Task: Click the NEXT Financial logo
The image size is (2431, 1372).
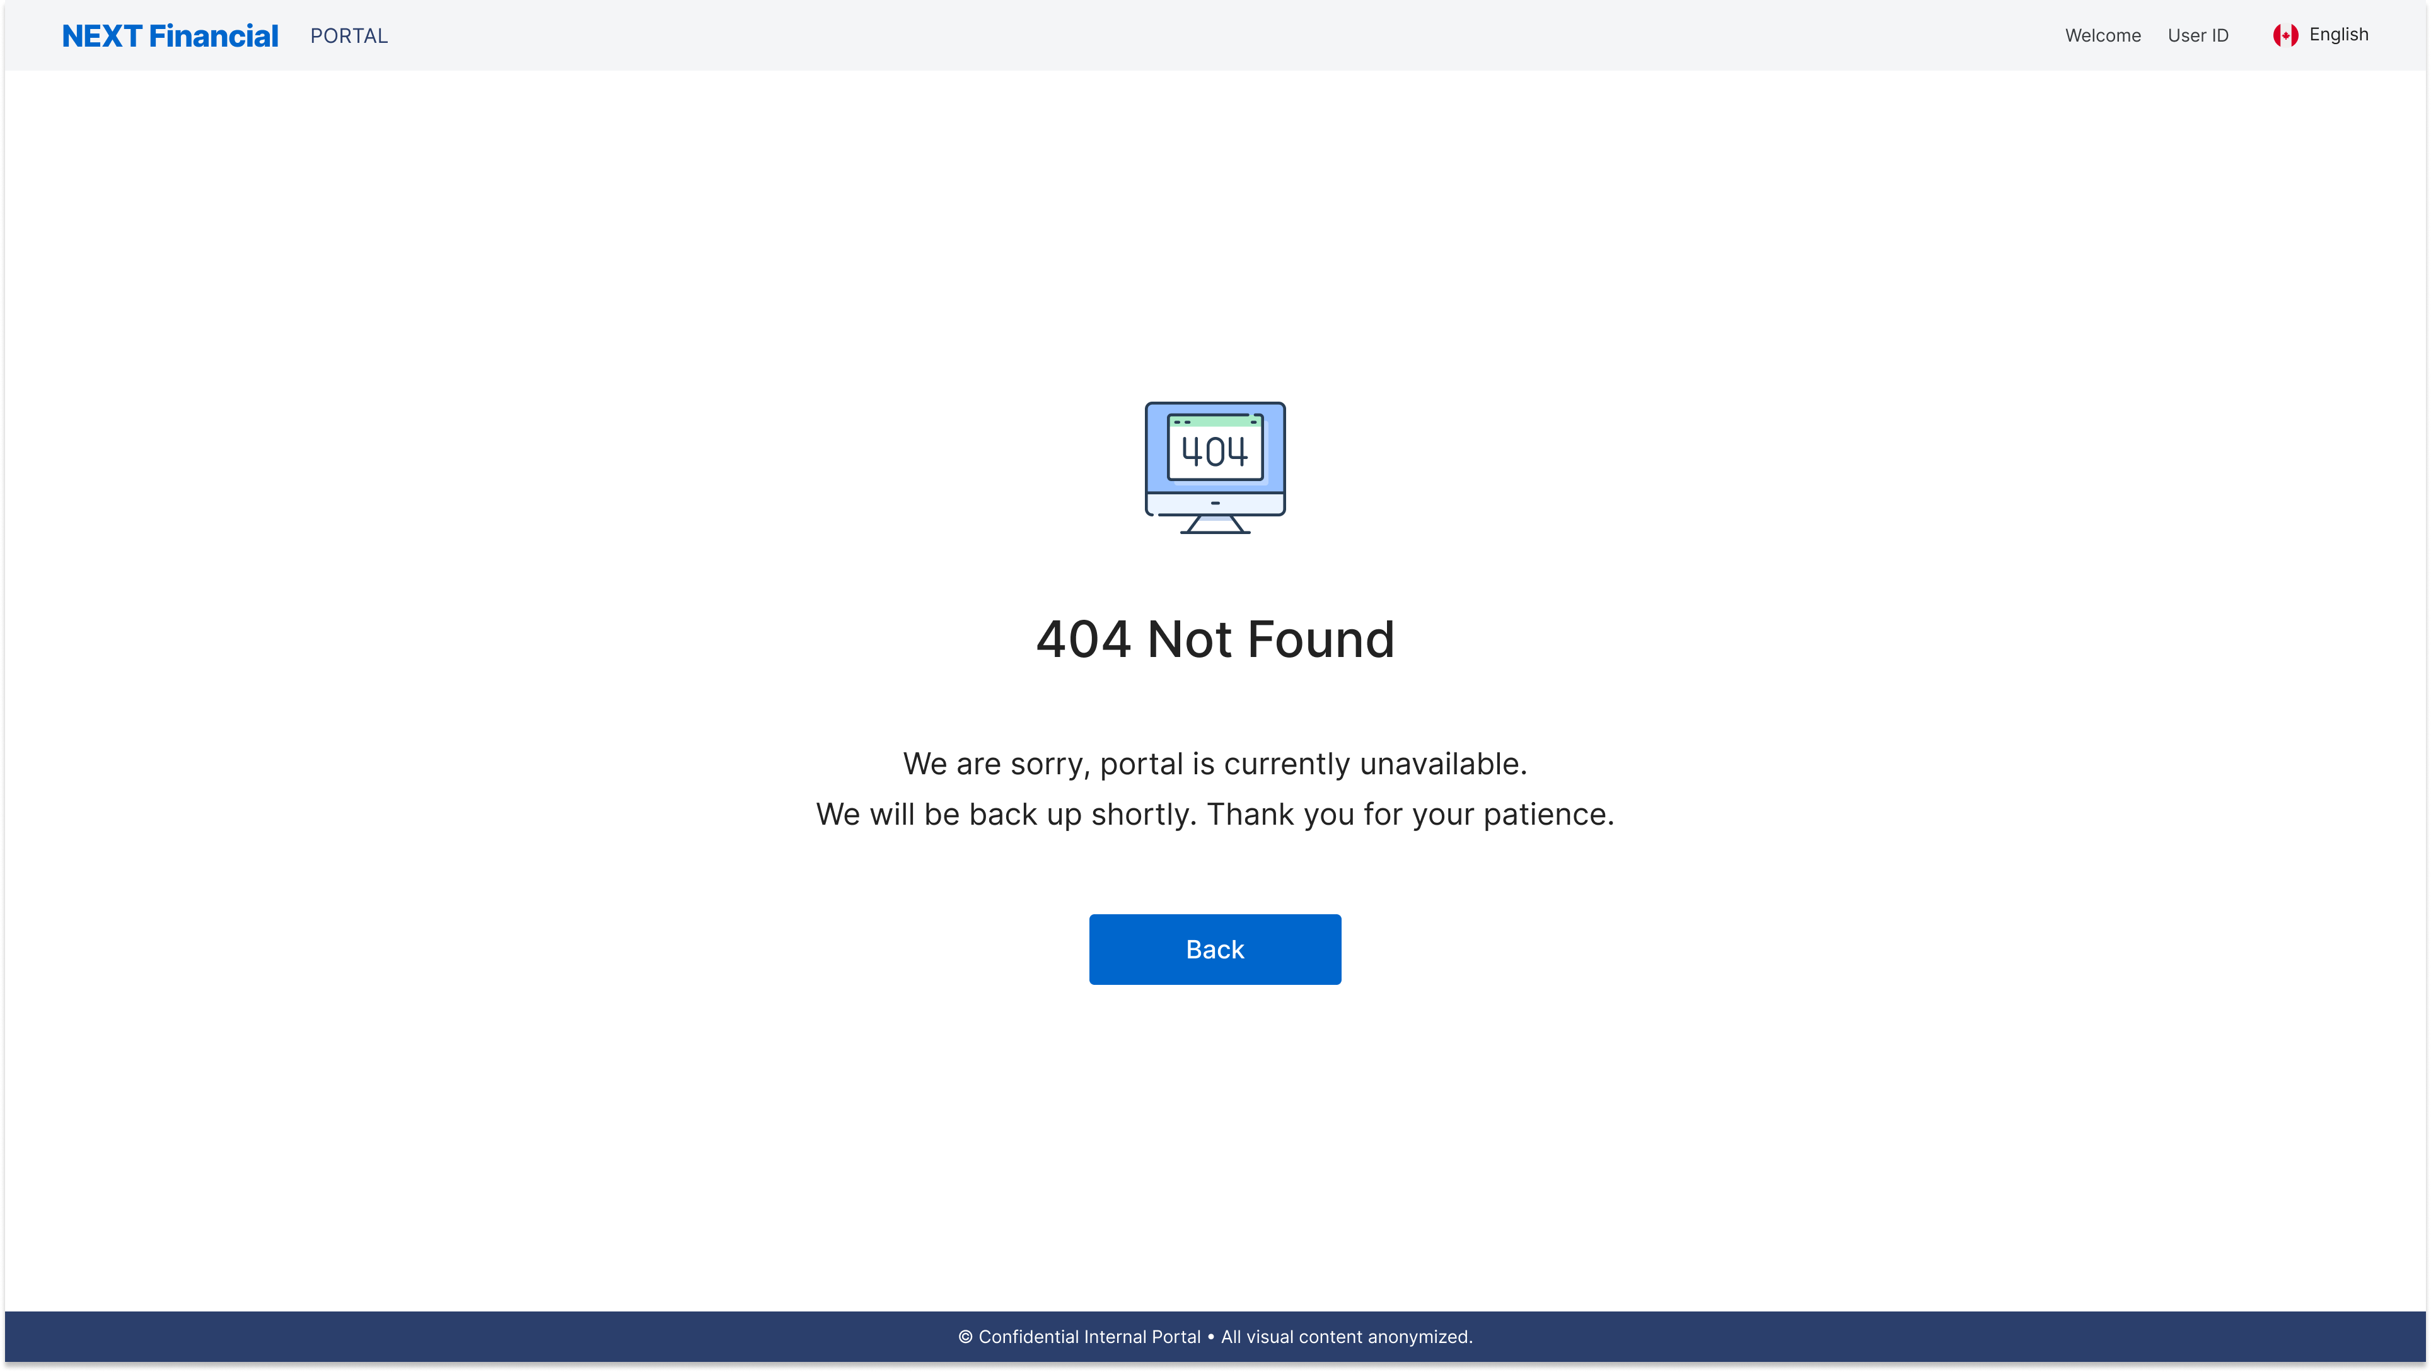Action: pyautogui.click(x=170, y=35)
